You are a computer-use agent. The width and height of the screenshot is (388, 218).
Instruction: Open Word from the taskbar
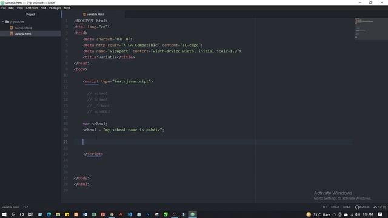[x=85, y=214]
